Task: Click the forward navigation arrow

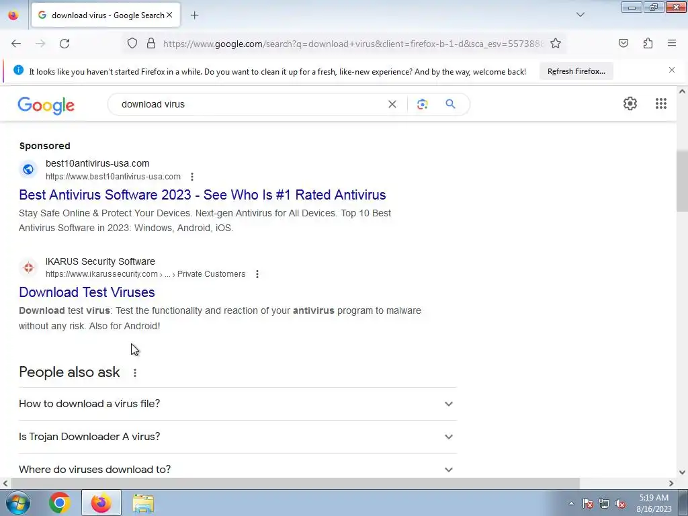Action: click(x=40, y=44)
